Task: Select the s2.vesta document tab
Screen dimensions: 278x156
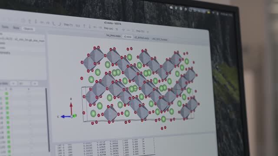Action: (127, 37)
